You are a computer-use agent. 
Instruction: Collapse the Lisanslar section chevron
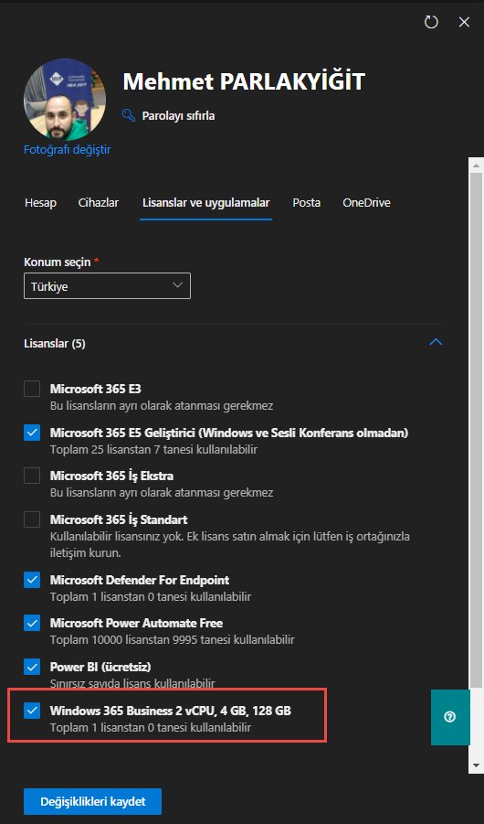[436, 342]
